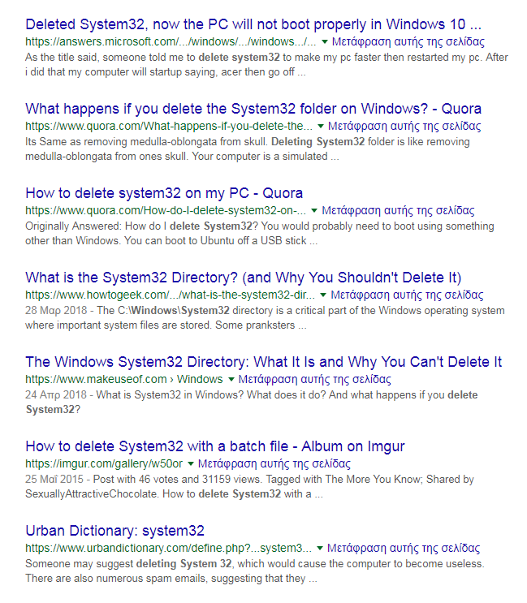Open 'How to delete System32 with a batch file' Imgur result
Viewport: 527px width, 603px height.
(x=215, y=446)
